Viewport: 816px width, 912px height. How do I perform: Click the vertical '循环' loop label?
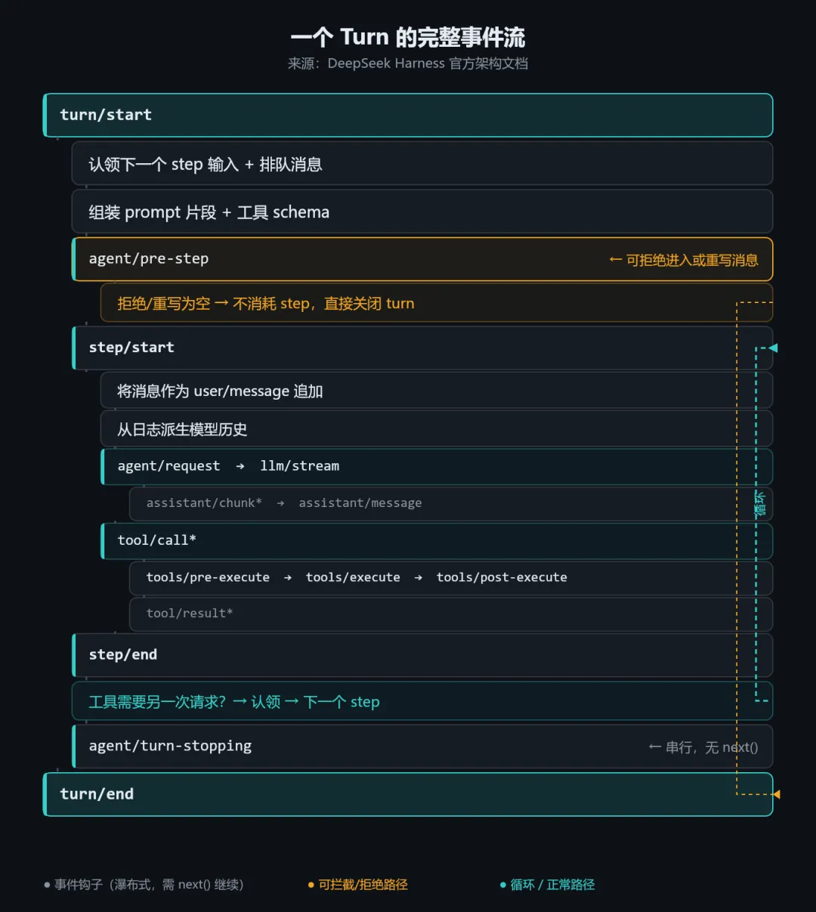759,504
